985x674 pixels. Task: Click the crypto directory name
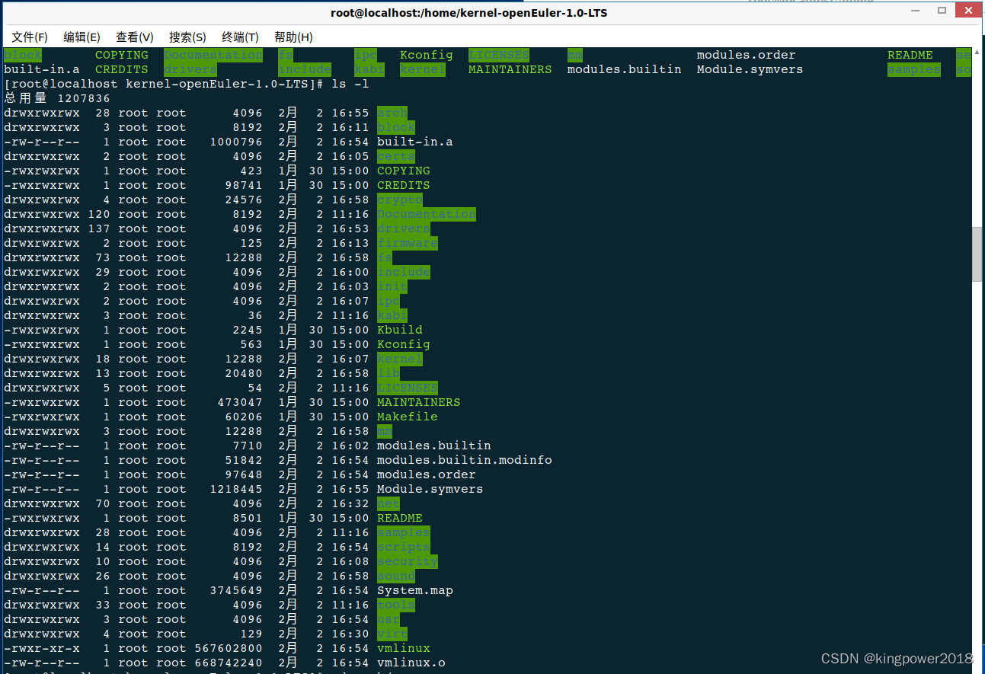click(399, 200)
